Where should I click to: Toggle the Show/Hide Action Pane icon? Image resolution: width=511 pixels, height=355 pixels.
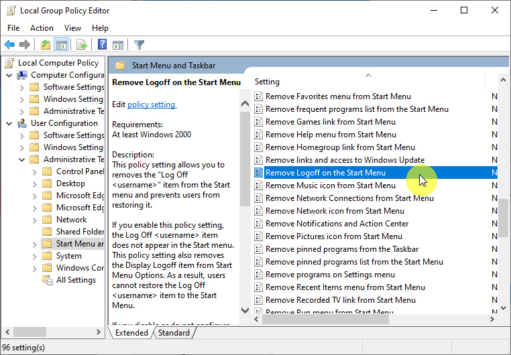118,45
